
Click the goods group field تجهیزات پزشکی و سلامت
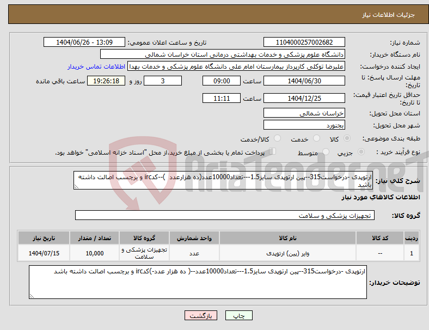tap(225, 215)
